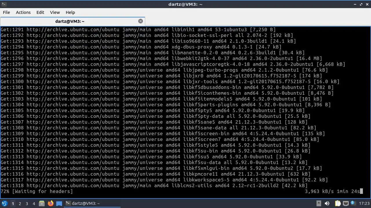Click the Get:1317 libkworkspace5-5 line

pyautogui.click(x=164, y=180)
